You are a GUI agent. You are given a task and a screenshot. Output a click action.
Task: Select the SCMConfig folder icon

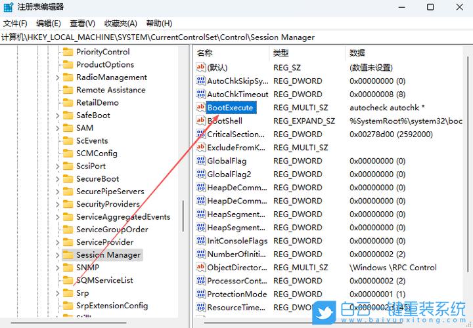point(68,154)
